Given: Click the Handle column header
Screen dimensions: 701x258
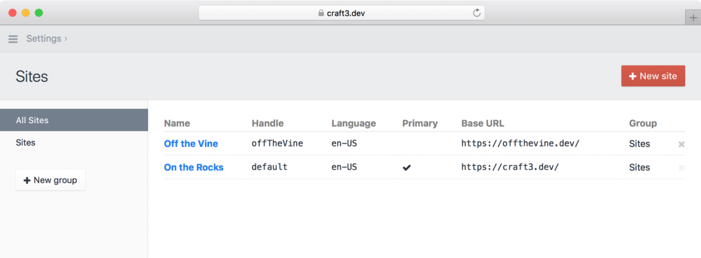Looking at the screenshot, I should pos(268,123).
